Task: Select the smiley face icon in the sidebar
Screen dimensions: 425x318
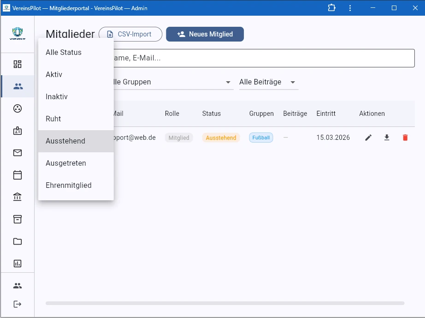Action: [x=17, y=108]
